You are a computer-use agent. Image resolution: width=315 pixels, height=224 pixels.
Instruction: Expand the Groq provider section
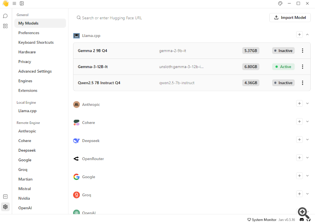[307, 194]
